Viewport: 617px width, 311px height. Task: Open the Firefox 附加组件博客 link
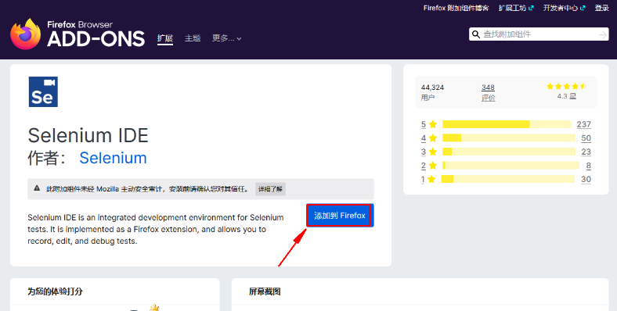(x=456, y=8)
